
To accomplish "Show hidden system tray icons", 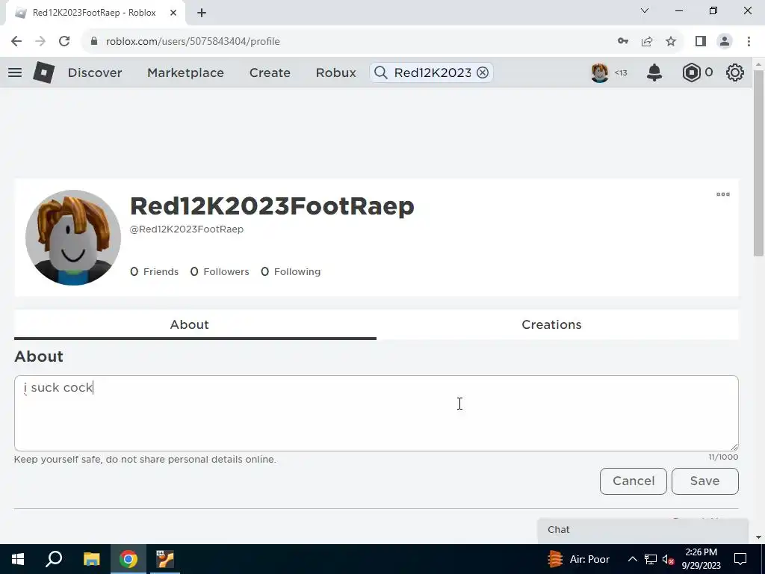I will click(x=632, y=559).
